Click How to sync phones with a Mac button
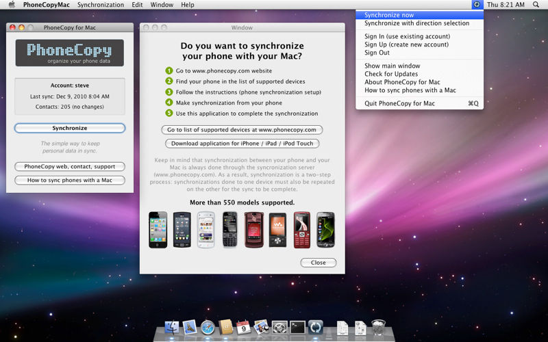Viewport: 548px width, 342px height. tap(70, 180)
